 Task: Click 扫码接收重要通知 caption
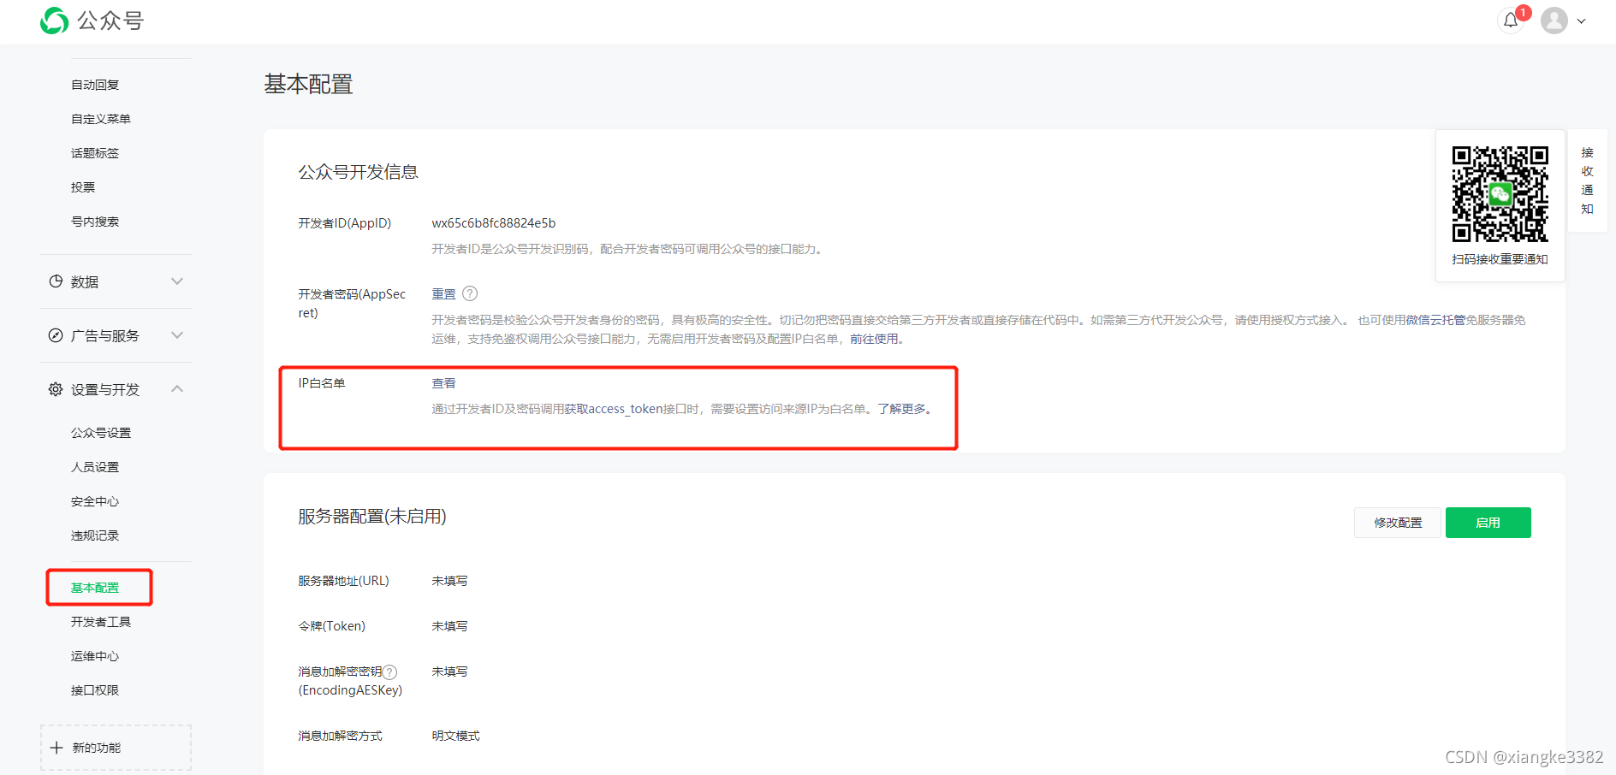click(1500, 259)
